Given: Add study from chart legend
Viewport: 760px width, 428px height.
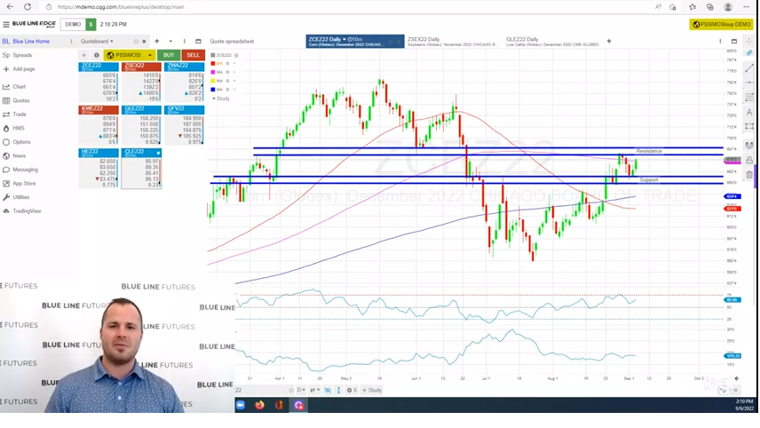Looking at the screenshot, I should [x=221, y=99].
